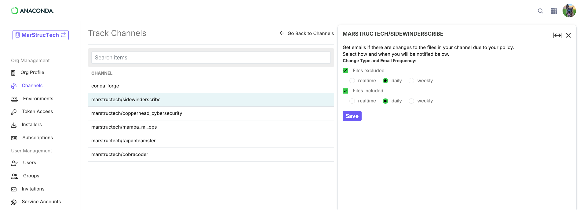The image size is (587, 210).
Task: Open Users management page
Action: 30,163
